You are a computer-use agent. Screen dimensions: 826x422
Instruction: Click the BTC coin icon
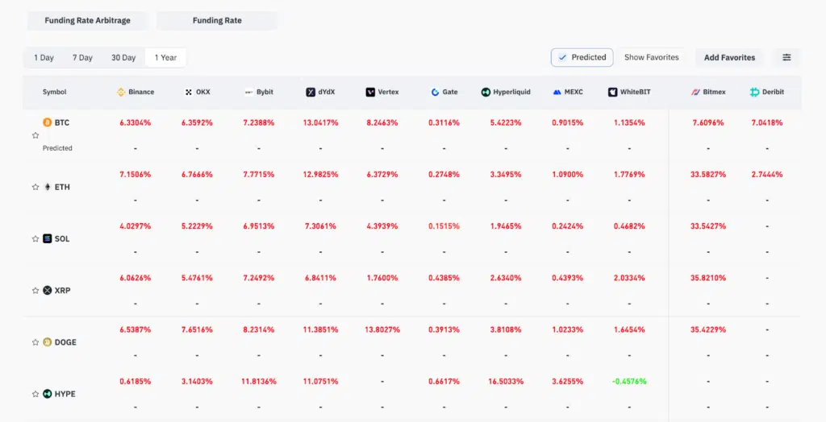47,122
